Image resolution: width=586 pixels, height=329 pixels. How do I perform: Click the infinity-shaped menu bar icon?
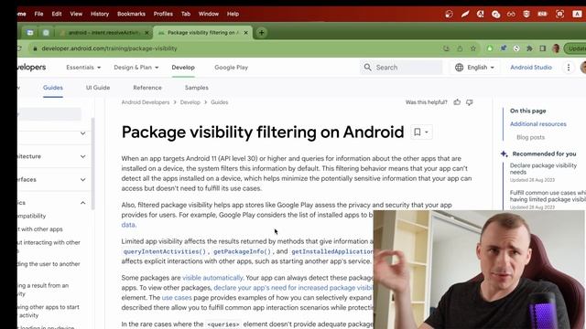click(x=511, y=15)
